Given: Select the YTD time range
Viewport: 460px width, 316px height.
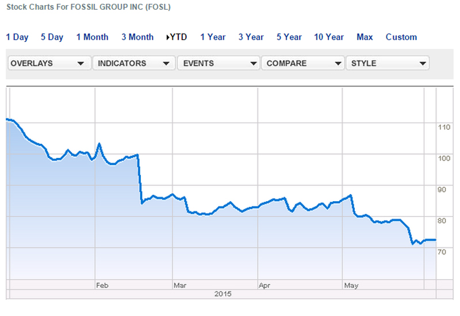Looking at the screenshot, I should coord(177,37).
